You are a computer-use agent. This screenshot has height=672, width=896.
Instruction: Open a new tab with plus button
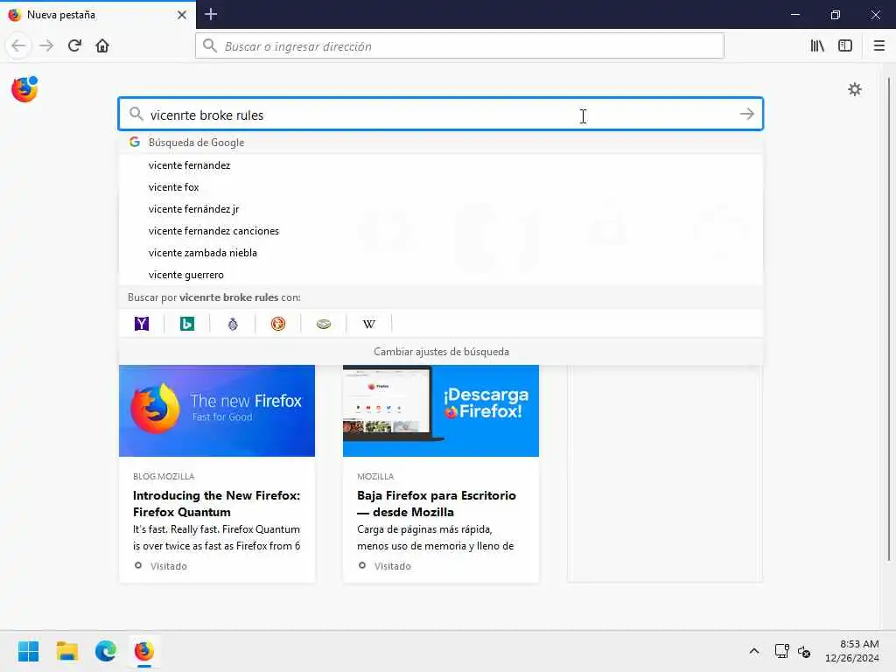pyautogui.click(x=211, y=14)
